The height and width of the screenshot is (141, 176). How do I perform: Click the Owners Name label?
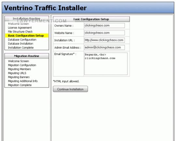click(x=64, y=26)
